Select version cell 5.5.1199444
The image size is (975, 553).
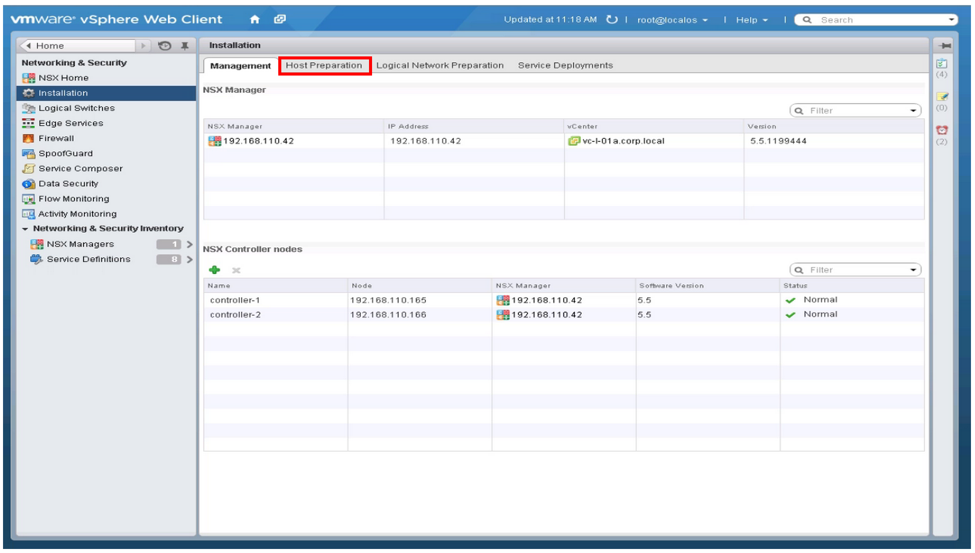pyautogui.click(x=778, y=141)
